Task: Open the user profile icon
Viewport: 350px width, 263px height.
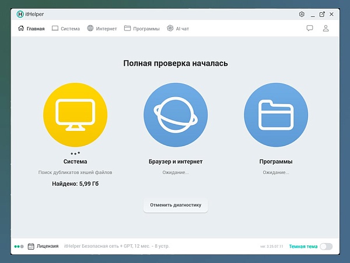Action: [x=326, y=28]
